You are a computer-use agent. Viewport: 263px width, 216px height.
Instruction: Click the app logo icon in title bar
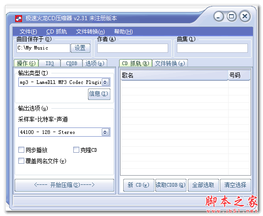click(18, 18)
